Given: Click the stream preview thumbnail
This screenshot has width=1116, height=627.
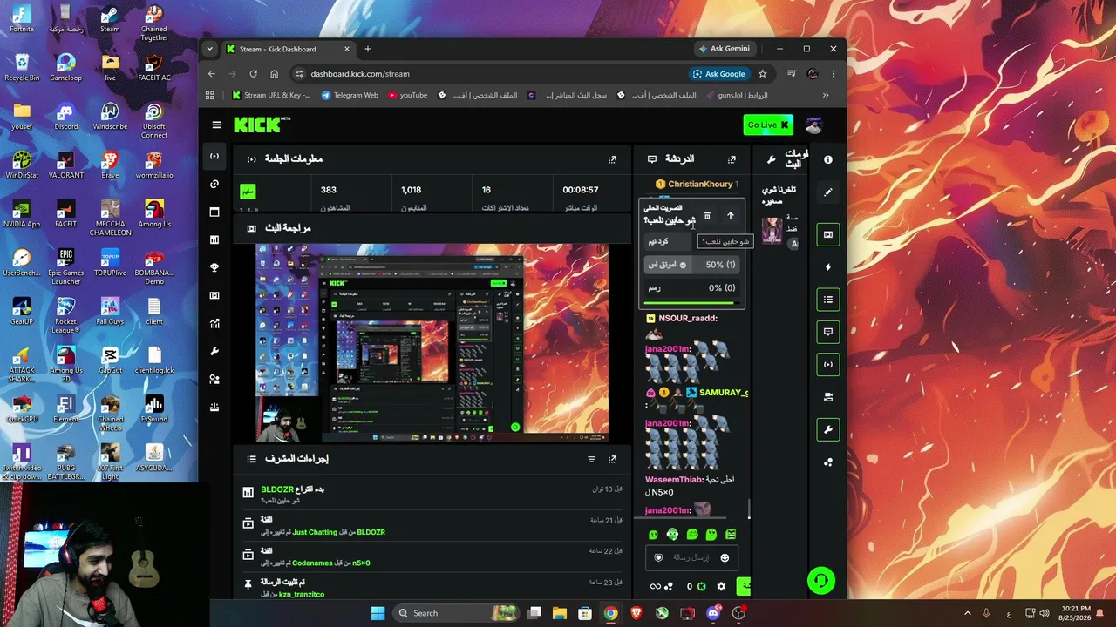Looking at the screenshot, I should [432, 342].
